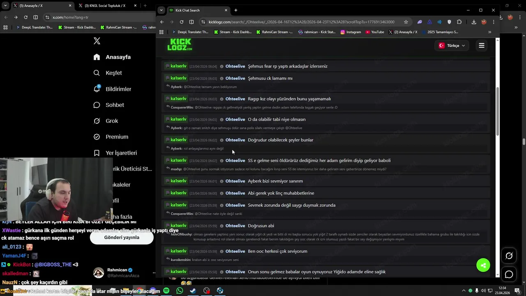
Task: Click the X logo in the sidebar
Action: tap(97, 41)
